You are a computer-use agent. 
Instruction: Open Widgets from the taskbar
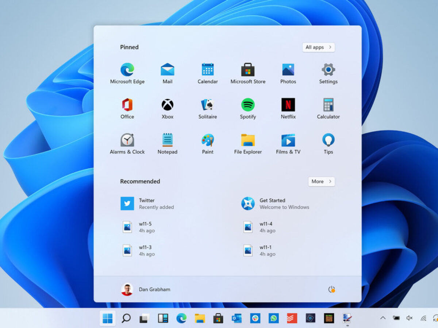(163, 318)
